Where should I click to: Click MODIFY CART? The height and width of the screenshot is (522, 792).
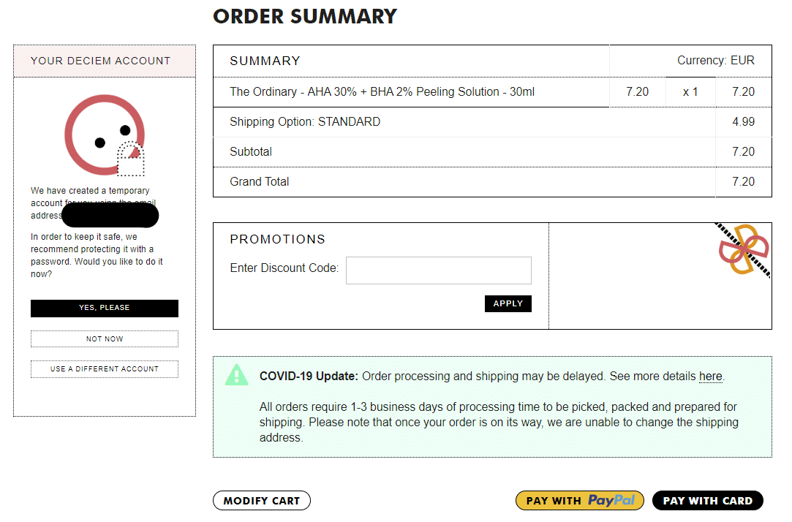click(262, 501)
